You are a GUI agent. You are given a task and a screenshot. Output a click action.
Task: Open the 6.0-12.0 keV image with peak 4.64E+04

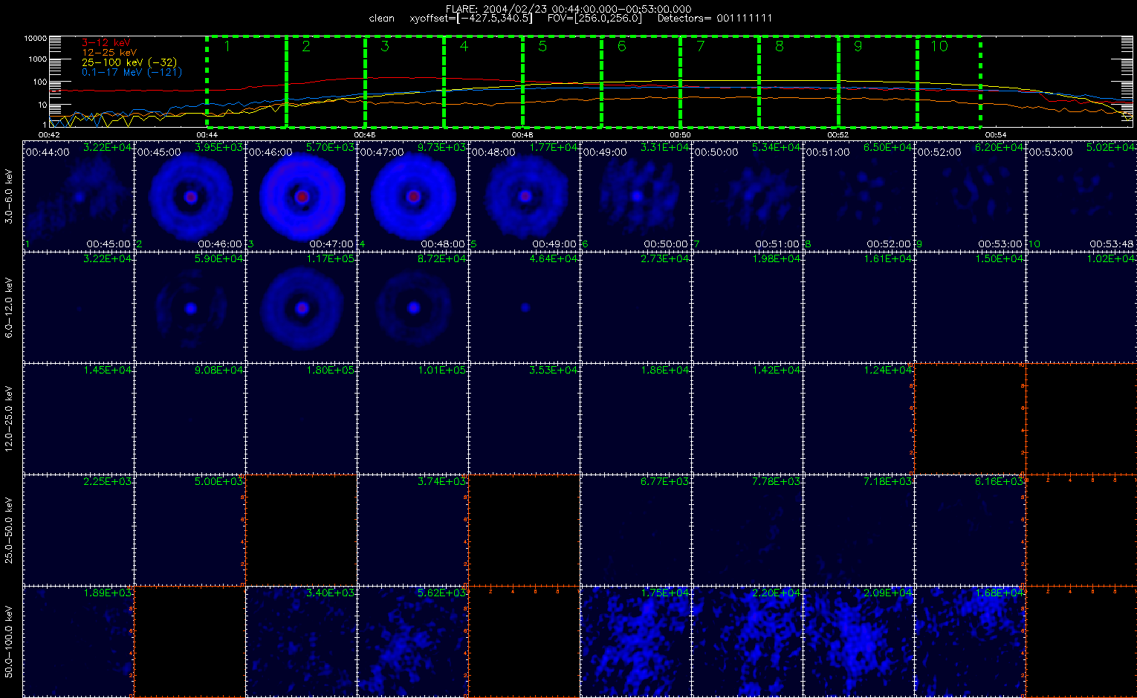(525, 307)
